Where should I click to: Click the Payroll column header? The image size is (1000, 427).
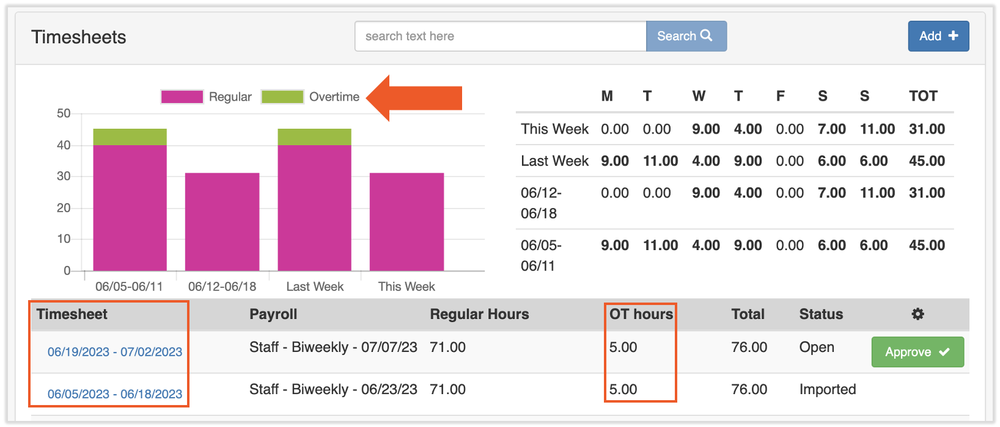273,314
